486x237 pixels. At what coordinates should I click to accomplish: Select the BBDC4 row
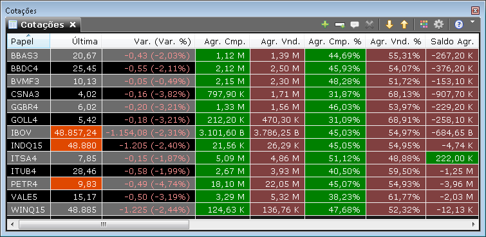coord(243,68)
